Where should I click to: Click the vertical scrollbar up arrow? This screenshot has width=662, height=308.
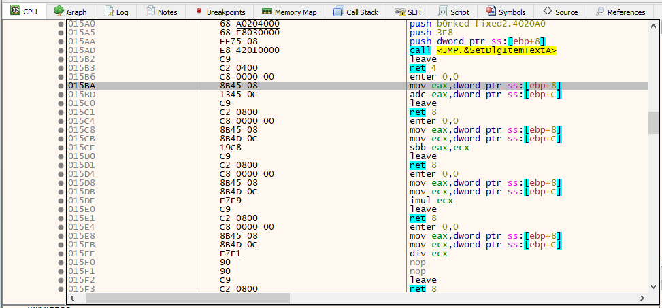coord(652,24)
